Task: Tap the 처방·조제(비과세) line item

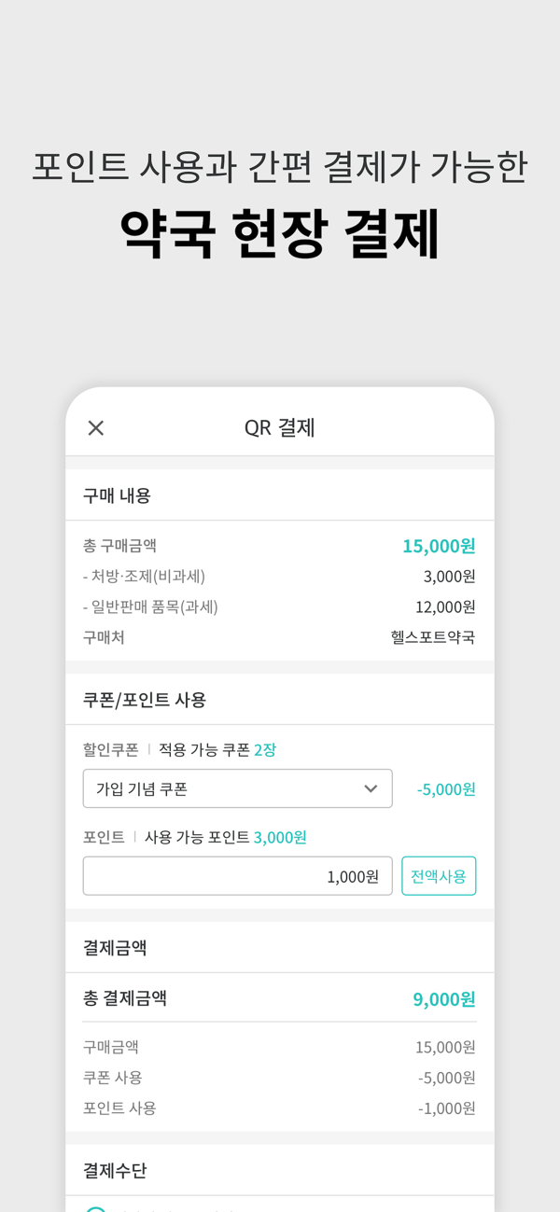Action: coord(144,577)
